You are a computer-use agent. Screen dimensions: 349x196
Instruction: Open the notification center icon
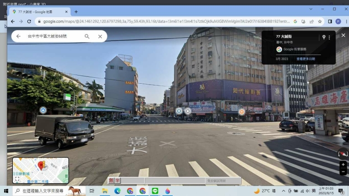pyautogui.click(x=341, y=191)
